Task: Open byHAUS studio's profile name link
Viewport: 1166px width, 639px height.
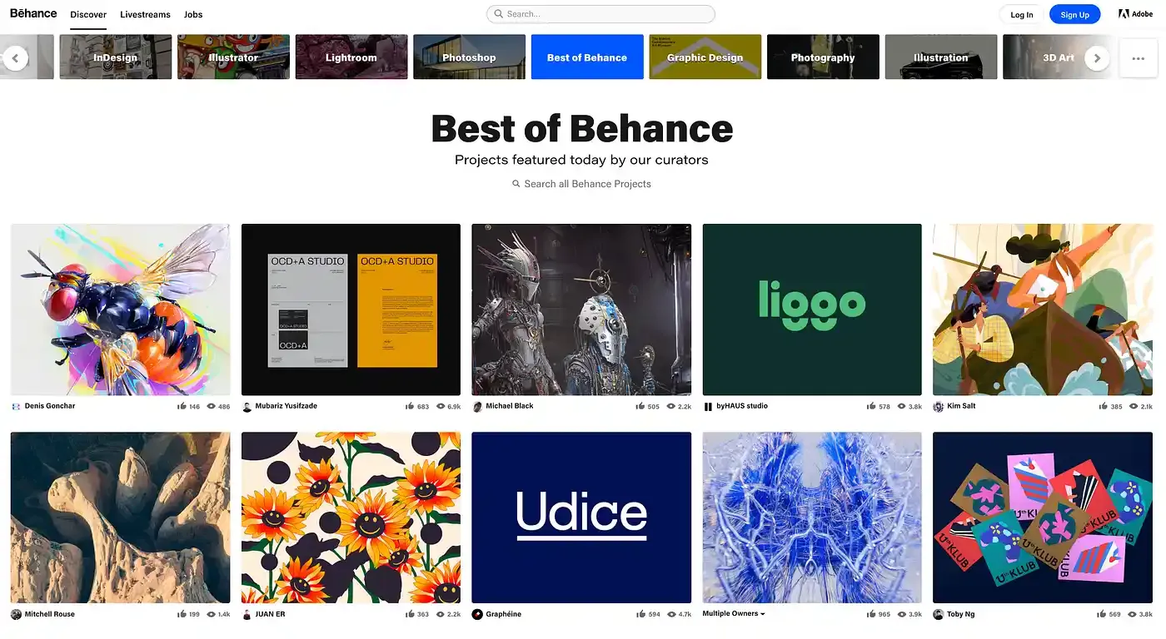Action: click(x=742, y=406)
